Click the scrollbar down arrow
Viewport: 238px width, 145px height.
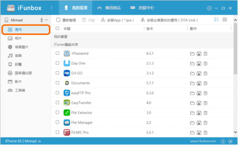236,132
